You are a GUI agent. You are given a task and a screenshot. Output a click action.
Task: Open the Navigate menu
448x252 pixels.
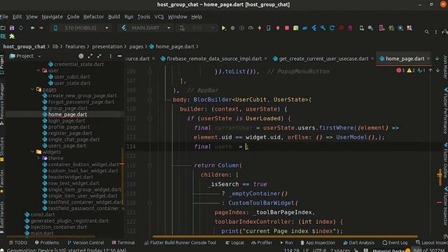pos(52,17)
